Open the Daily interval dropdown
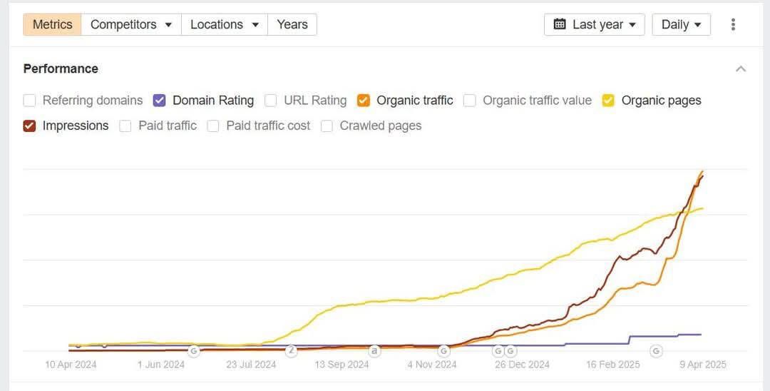The height and width of the screenshot is (391, 770). pyautogui.click(x=681, y=24)
